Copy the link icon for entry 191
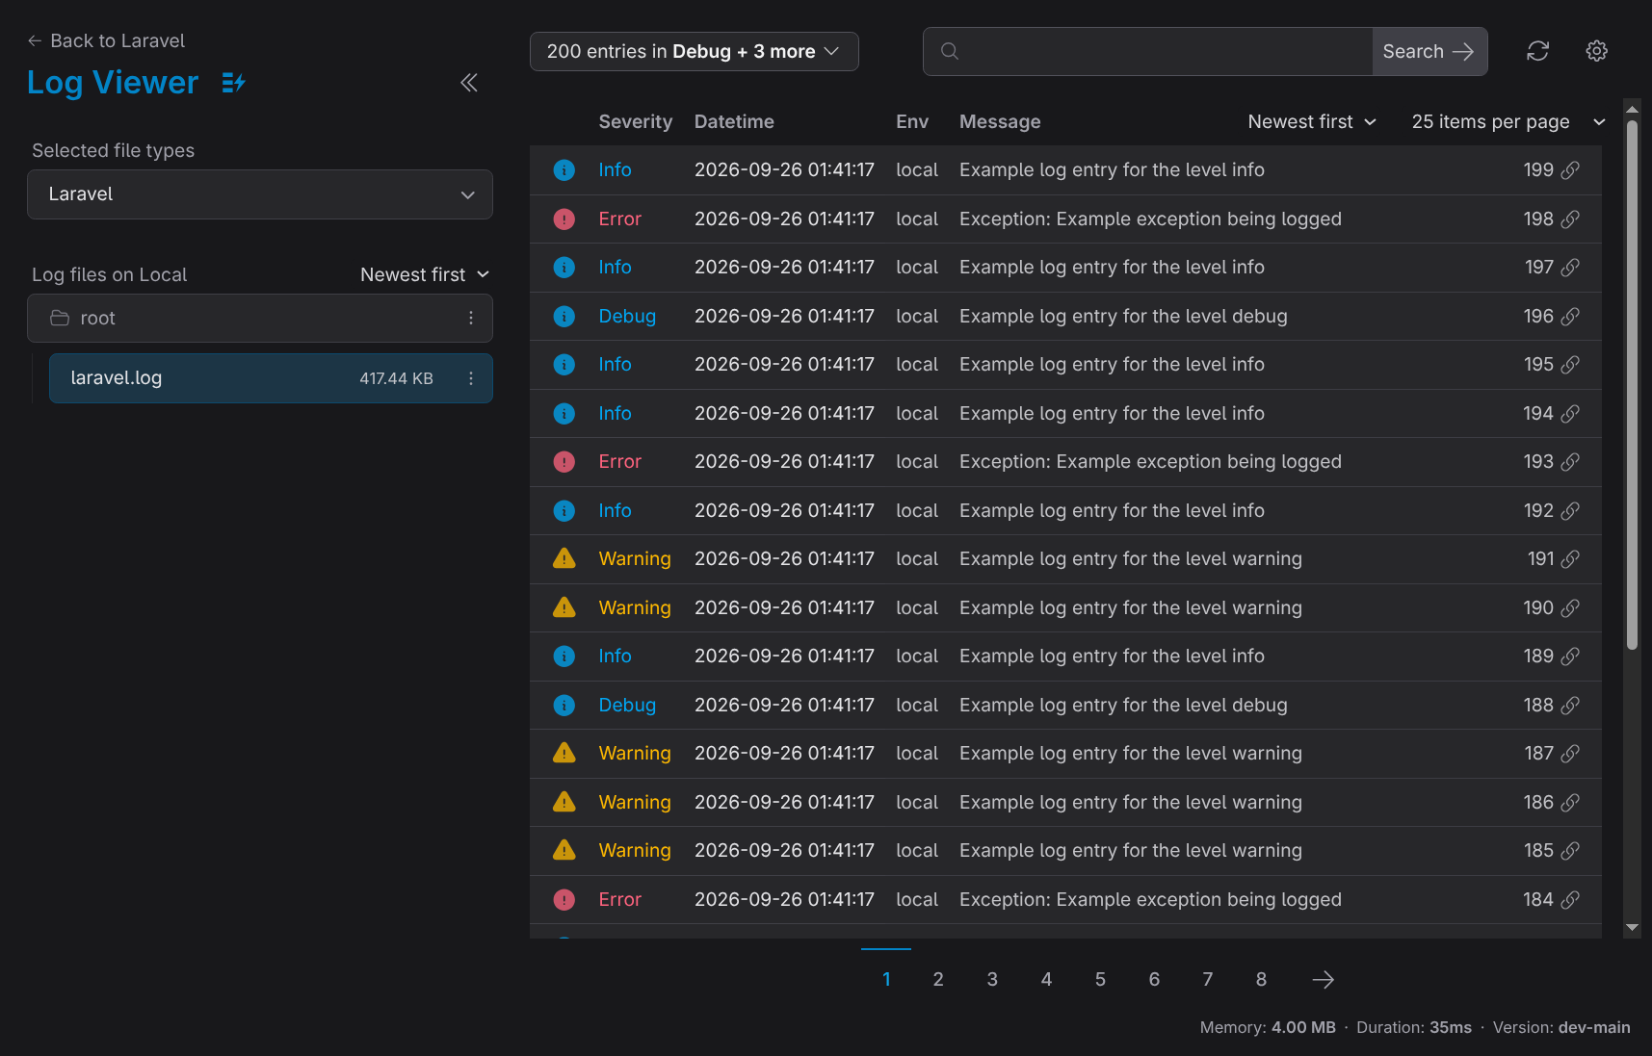 point(1570,559)
